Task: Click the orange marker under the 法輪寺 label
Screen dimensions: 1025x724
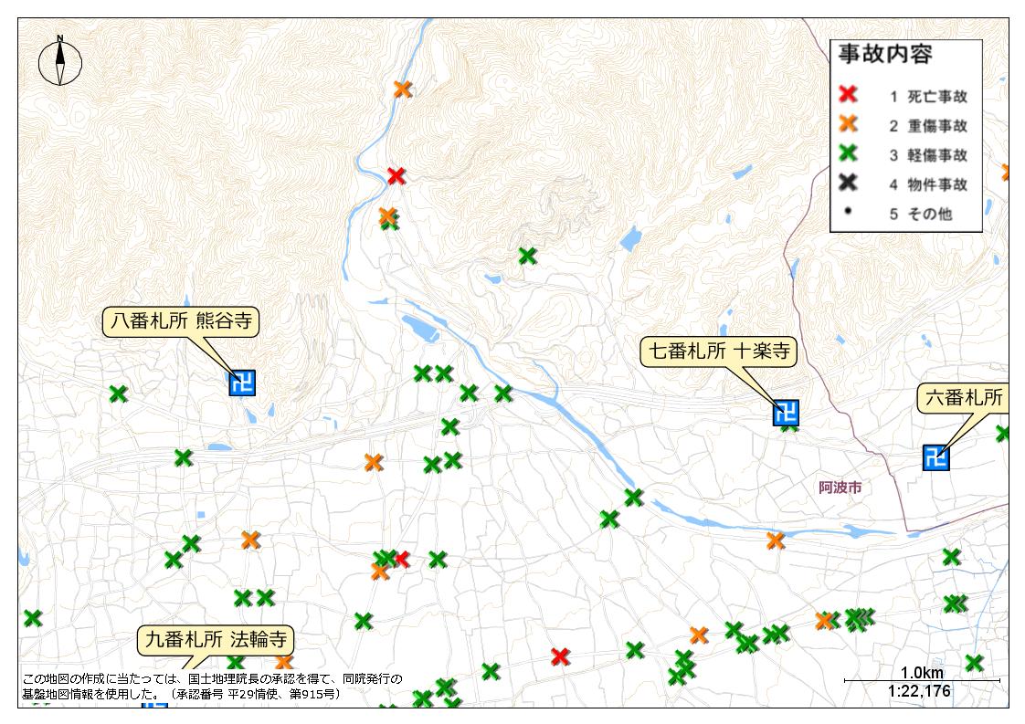Action: 284,661
